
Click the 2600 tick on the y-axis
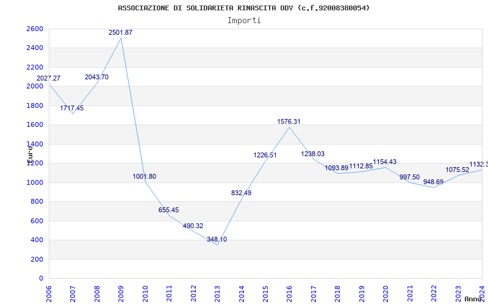coord(35,29)
